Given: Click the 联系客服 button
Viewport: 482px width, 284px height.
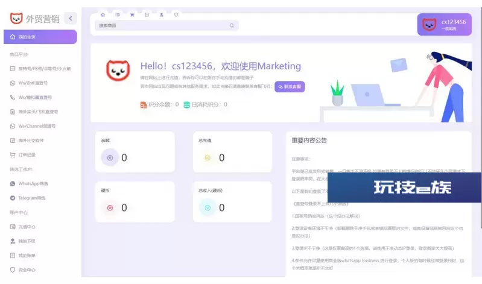Looking at the screenshot, I should tap(290, 87).
